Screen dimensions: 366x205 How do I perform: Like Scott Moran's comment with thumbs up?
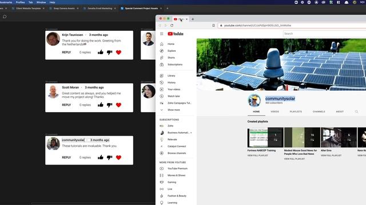click(101, 105)
